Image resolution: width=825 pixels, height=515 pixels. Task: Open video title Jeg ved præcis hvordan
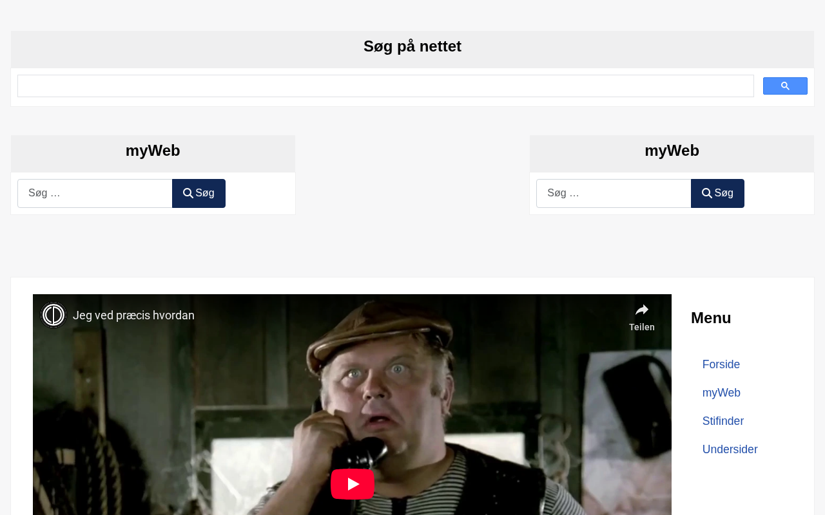click(x=133, y=315)
